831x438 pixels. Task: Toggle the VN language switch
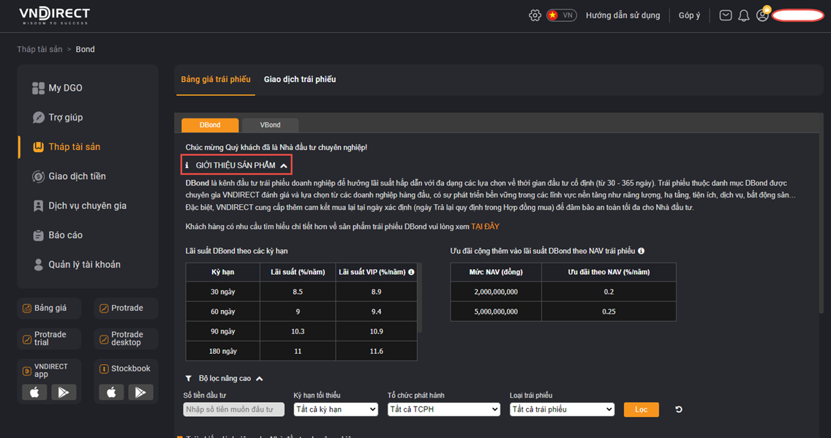(x=561, y=15)
